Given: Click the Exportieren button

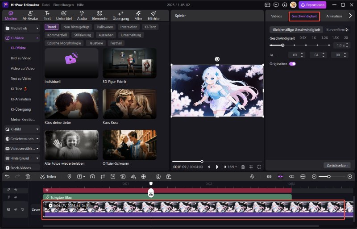Looking at the screenshot, I should (312, 5).
